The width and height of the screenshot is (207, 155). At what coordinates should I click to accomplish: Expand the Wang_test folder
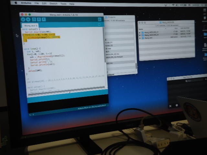point(140,38)
